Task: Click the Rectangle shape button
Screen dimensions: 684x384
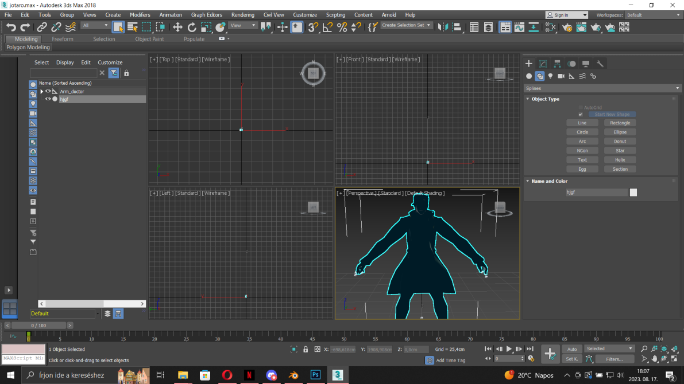Action: click(620, 123)
